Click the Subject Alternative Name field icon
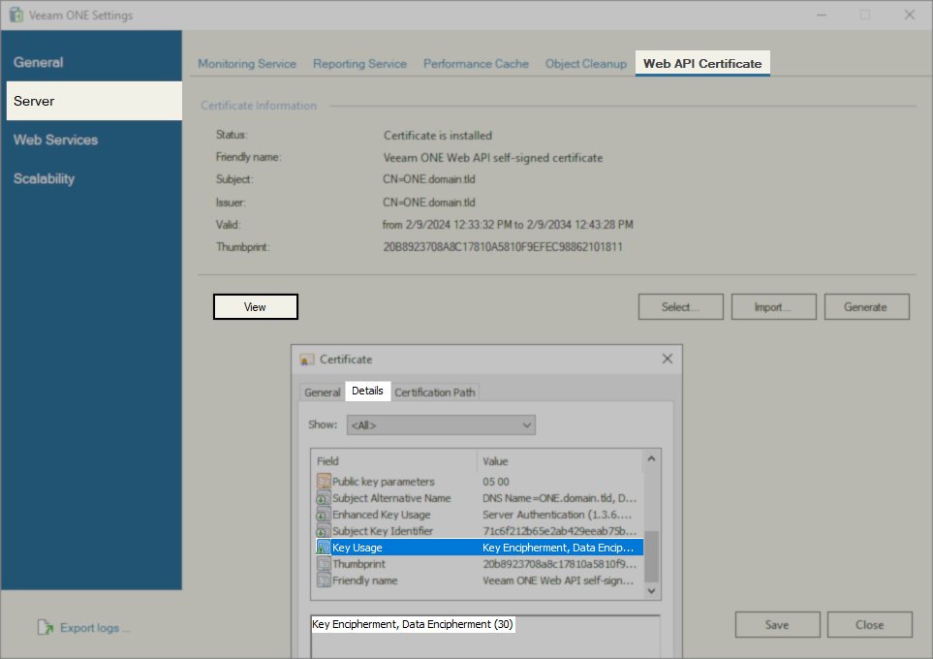The width and height of the screenshot is (933, 659). tap(324, 498)
